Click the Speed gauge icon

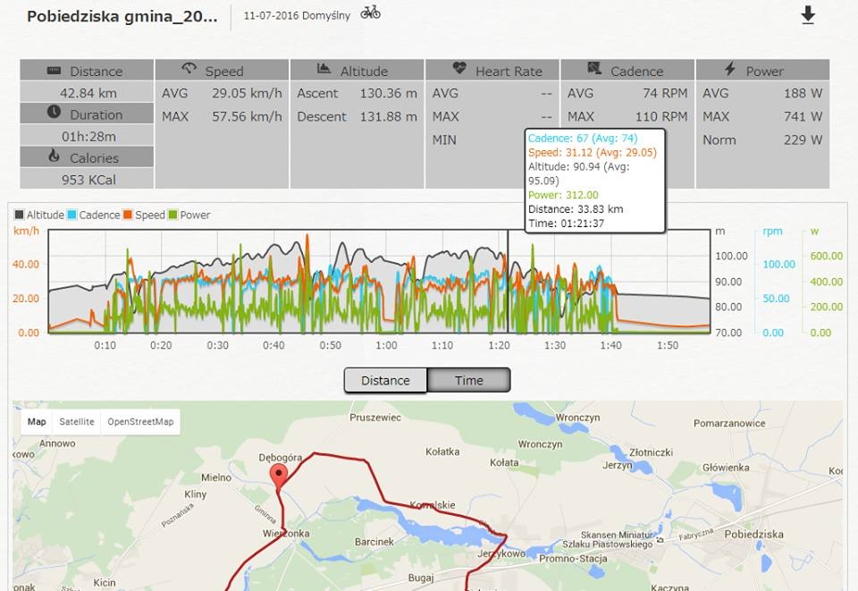pyautogui.click(x=189, y=69)
